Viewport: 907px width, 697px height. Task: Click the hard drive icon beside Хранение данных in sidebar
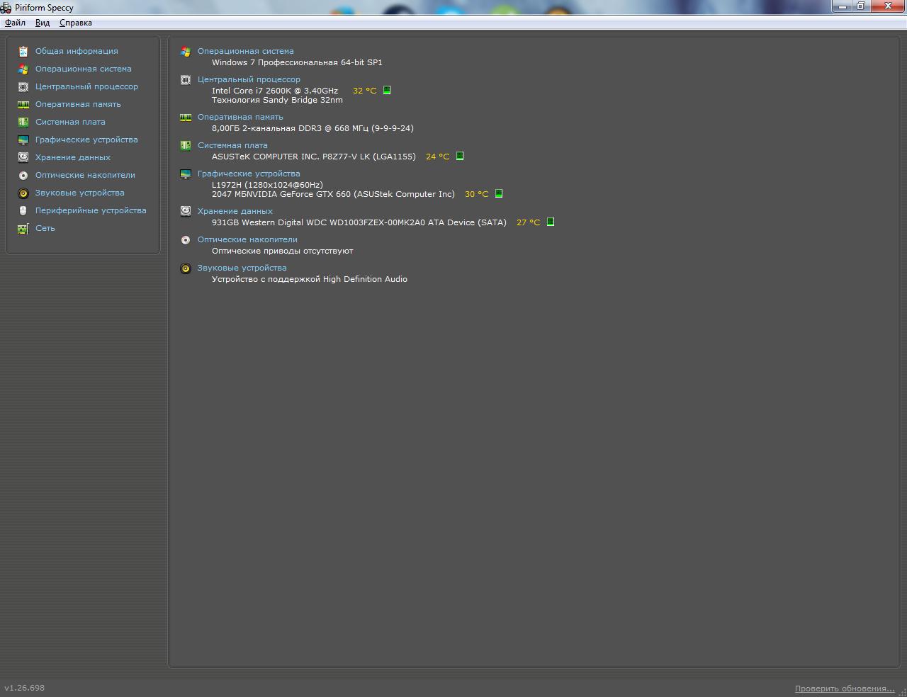tap(23, 157)
